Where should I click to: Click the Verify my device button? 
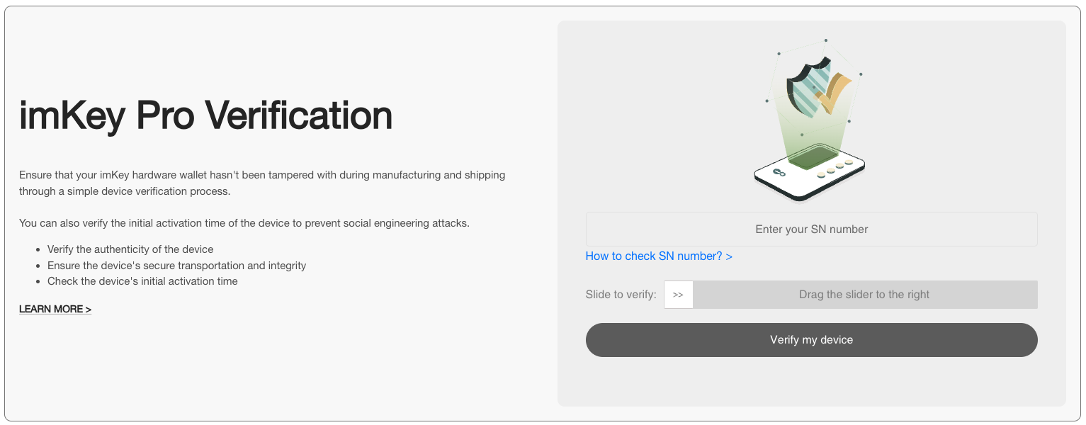[x=811, y=340]
